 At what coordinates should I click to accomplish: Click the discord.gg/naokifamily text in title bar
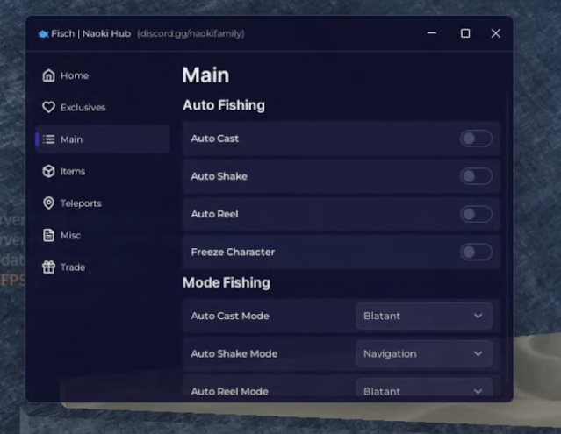[191, 33]
